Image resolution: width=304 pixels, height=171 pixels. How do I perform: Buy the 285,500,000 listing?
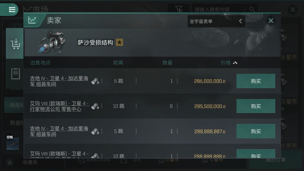(x=256, y=106)
